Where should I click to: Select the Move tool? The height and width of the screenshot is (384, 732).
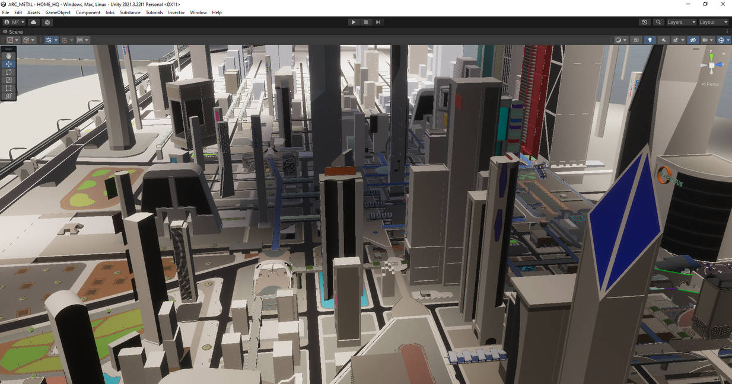click(8, 64)
